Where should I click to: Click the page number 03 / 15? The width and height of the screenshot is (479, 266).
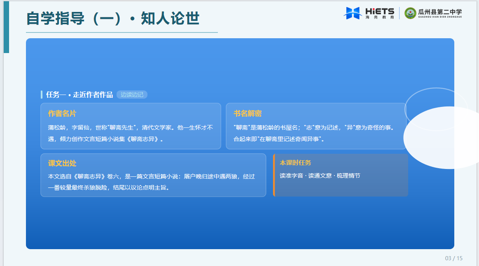pos(453,258)
